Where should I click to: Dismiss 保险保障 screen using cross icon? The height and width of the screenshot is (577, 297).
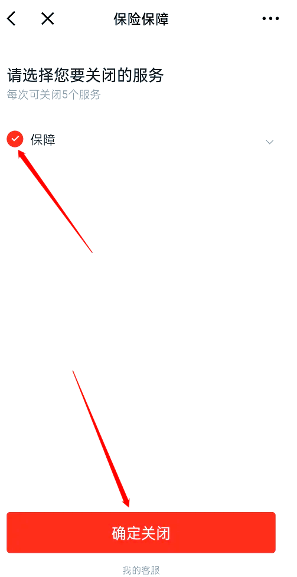(x=48, y=18)
